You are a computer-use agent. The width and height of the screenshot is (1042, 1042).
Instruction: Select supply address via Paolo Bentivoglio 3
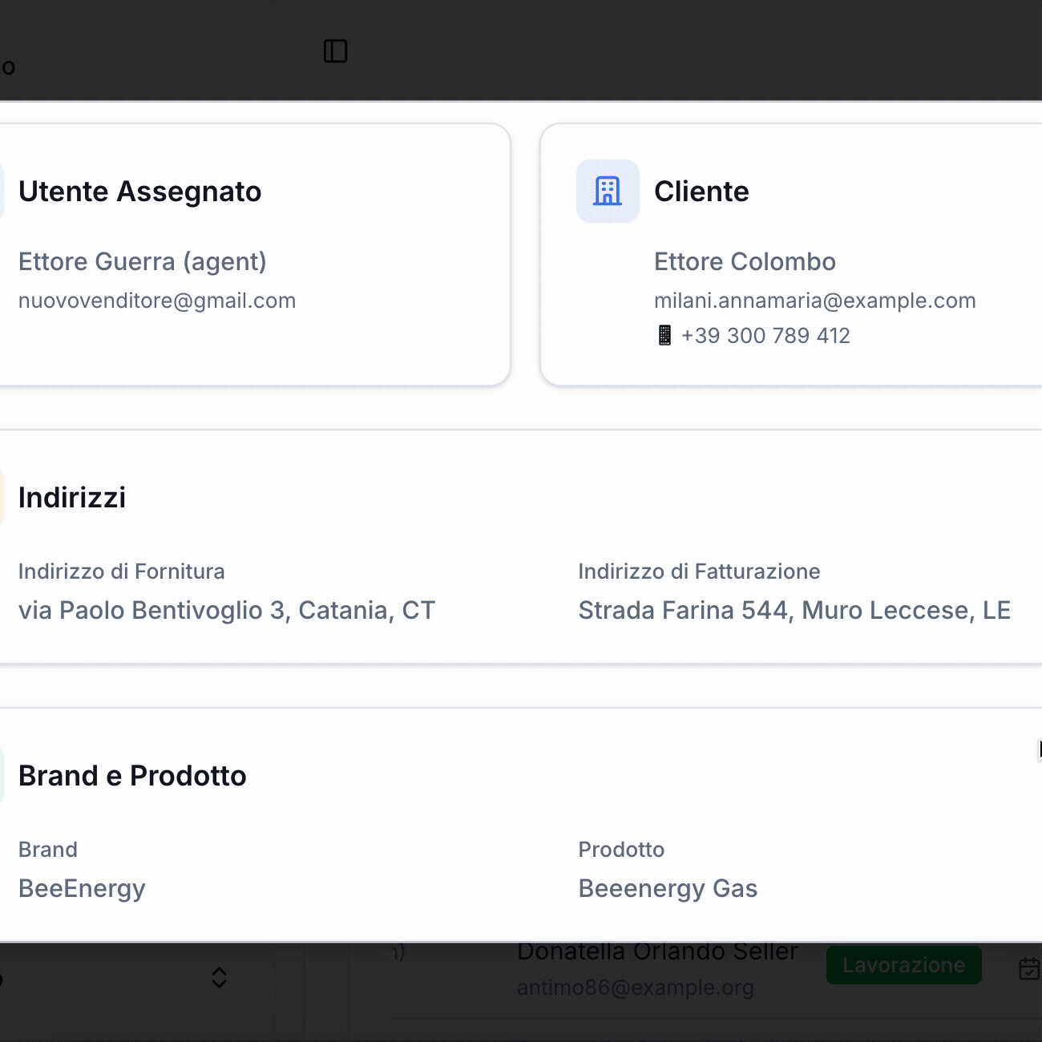[x=226, y=611]
